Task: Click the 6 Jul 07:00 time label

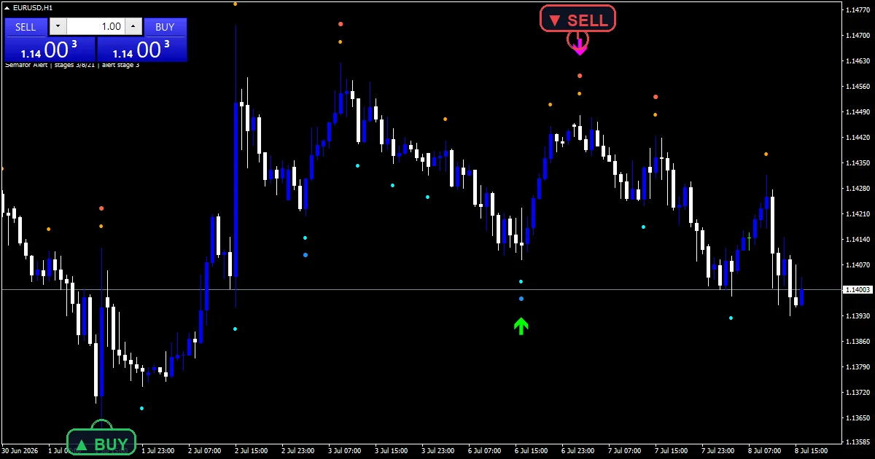Action: coord(485,451)
